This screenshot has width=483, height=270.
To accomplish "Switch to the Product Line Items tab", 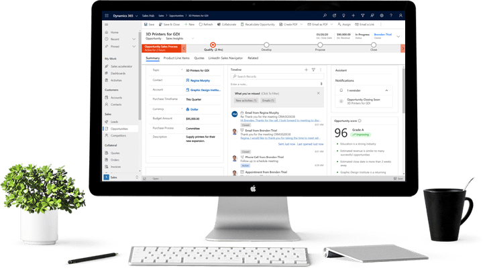I will [176, 58].
